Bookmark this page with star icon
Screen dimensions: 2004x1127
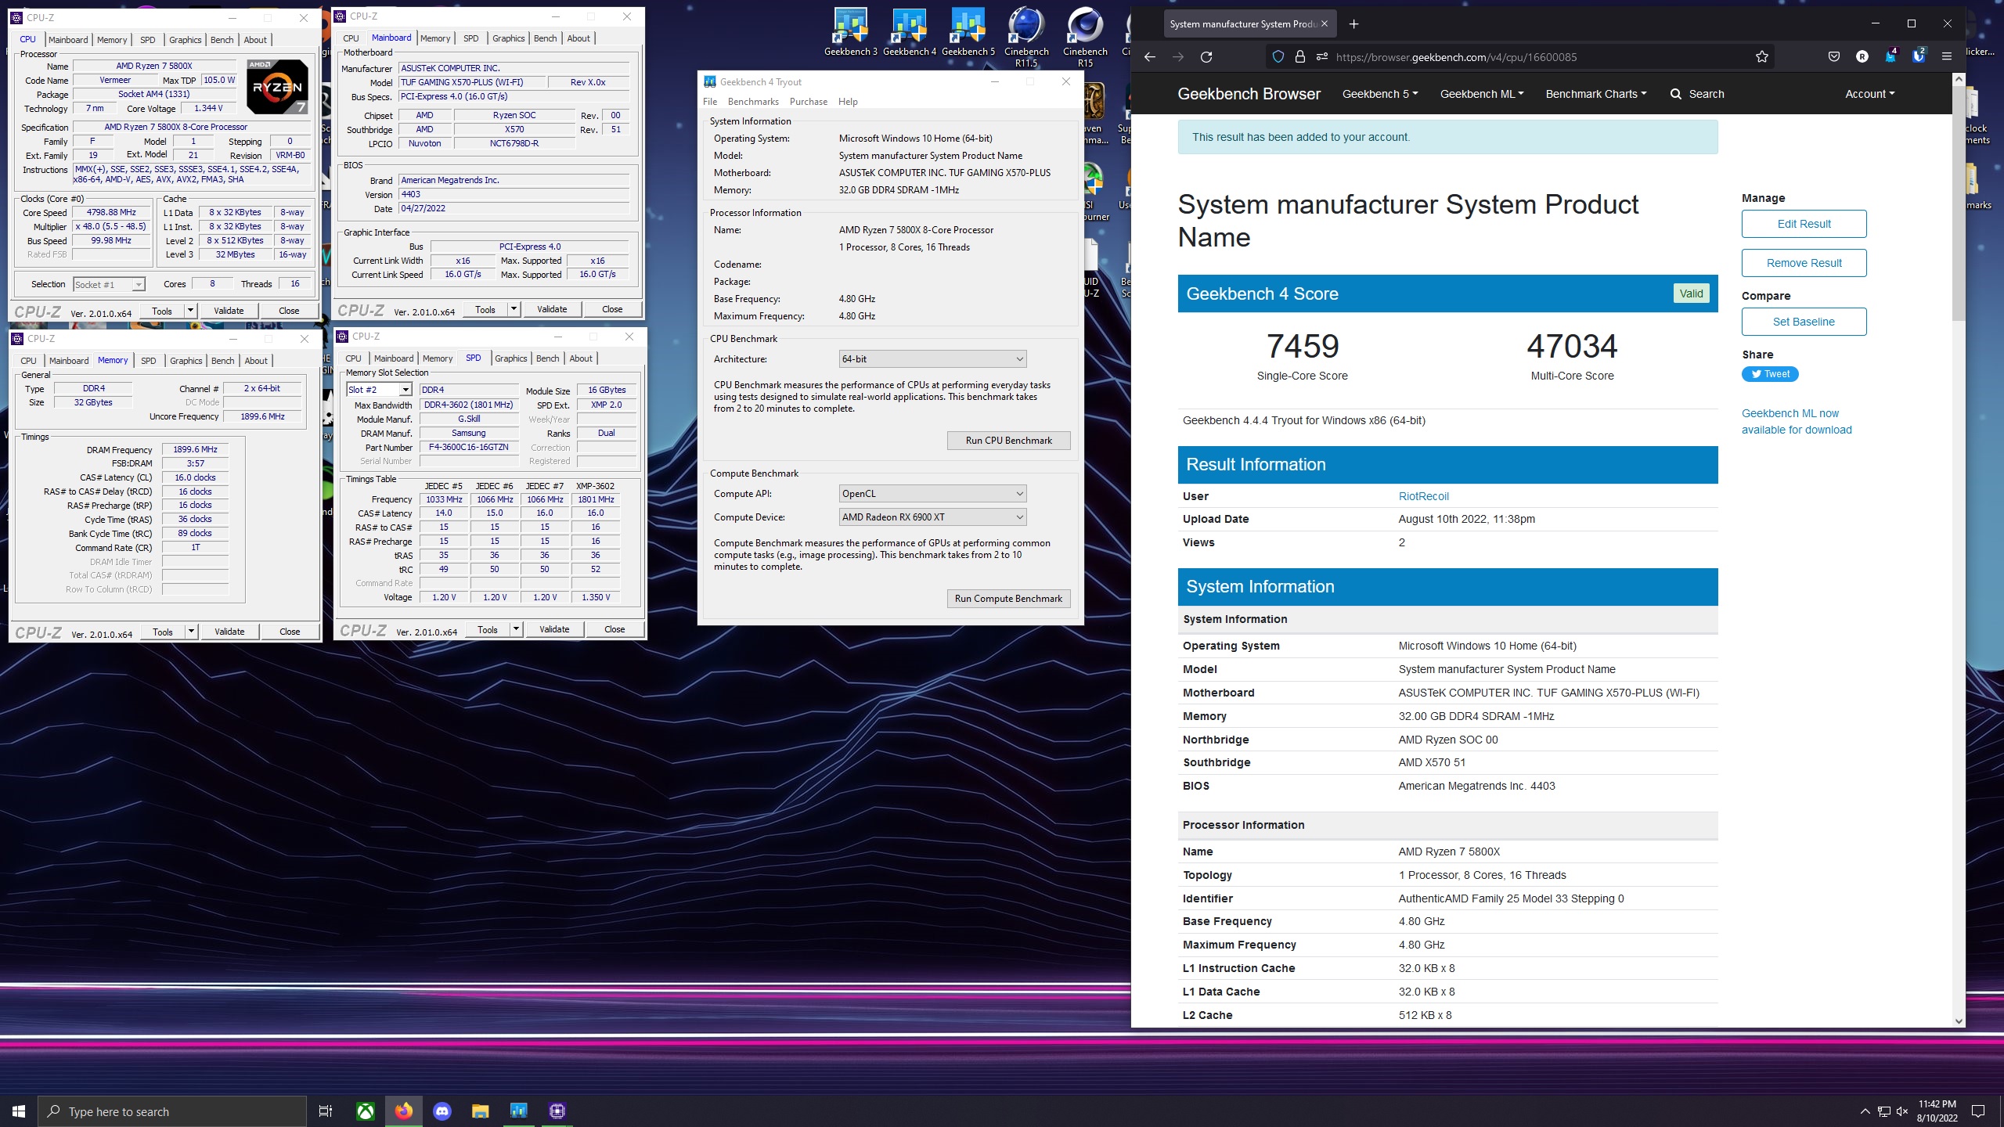coord(1761,56)
